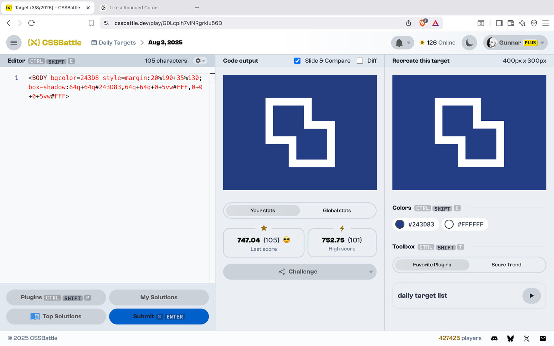Click the 747.04 Last score card
Image resolution: width=554 pixels, height=346 pixels.
point(264,243)
